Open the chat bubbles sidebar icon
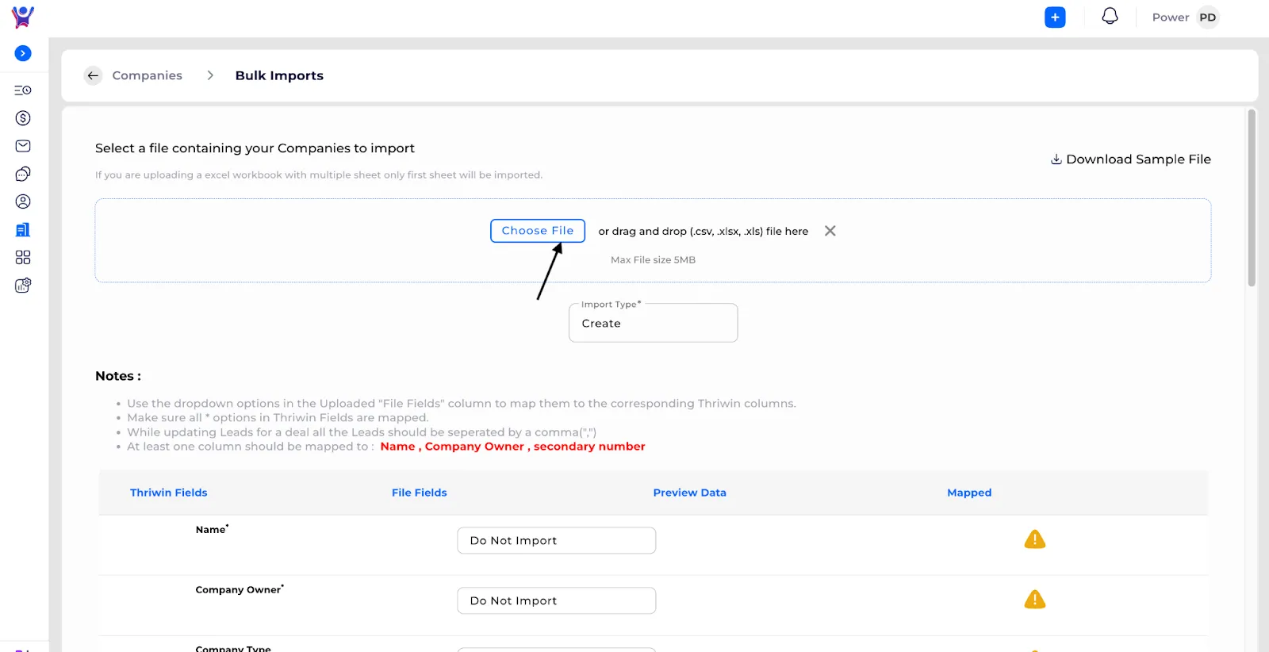Viewport: 1269px width, 652px height. 23,174
